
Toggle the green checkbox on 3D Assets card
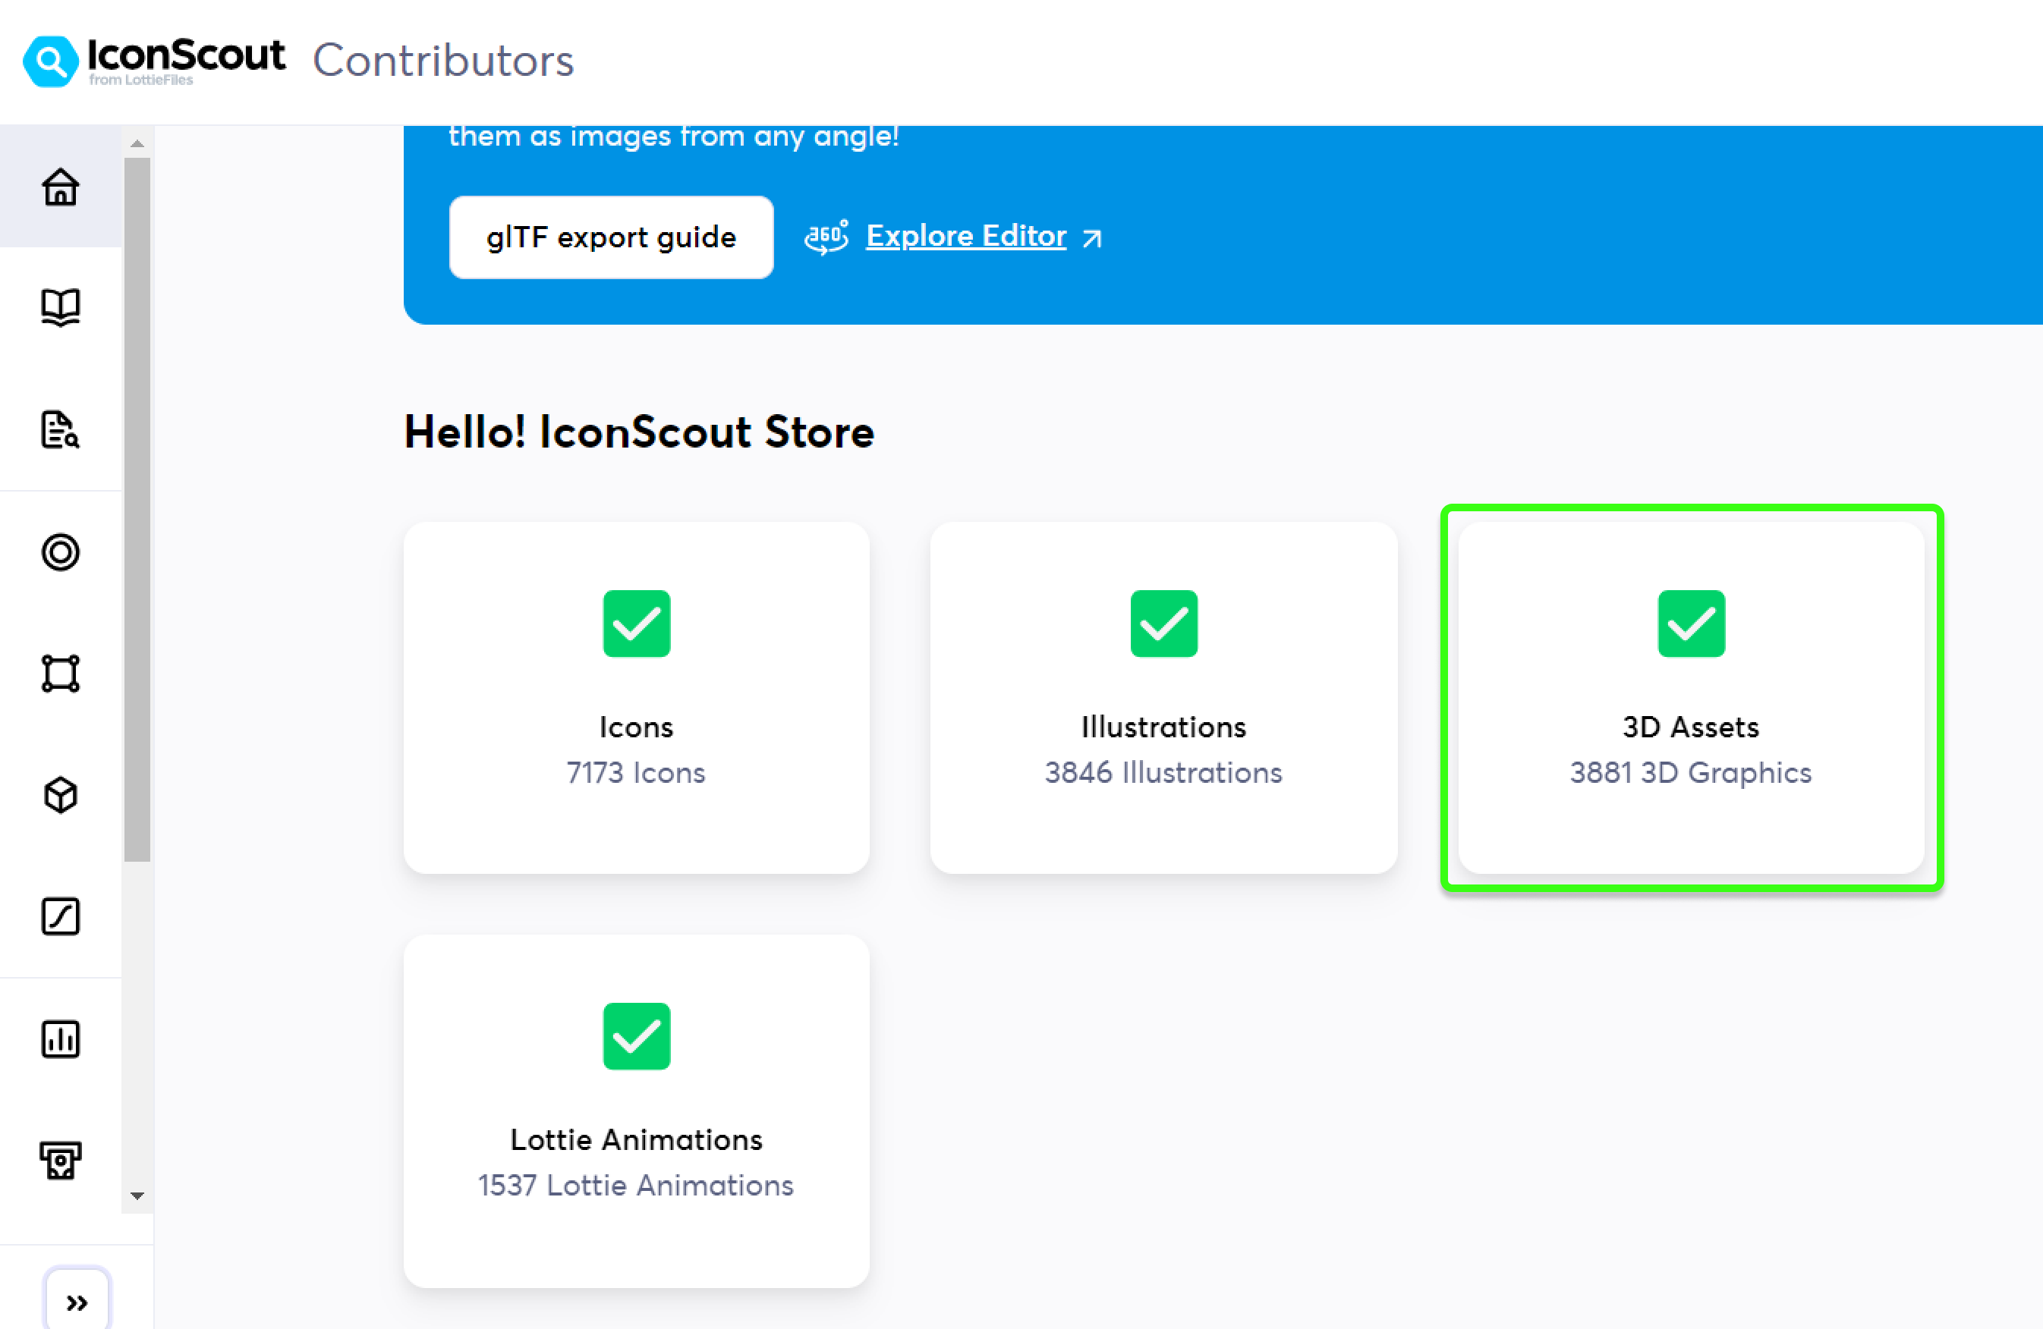(1691, 624)
